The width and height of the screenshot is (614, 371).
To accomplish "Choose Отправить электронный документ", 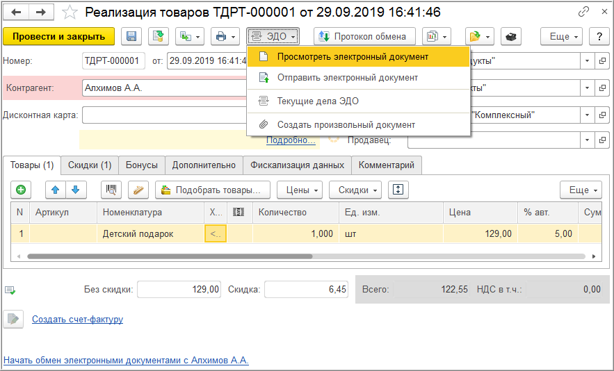I will click(x=347, y=78).
